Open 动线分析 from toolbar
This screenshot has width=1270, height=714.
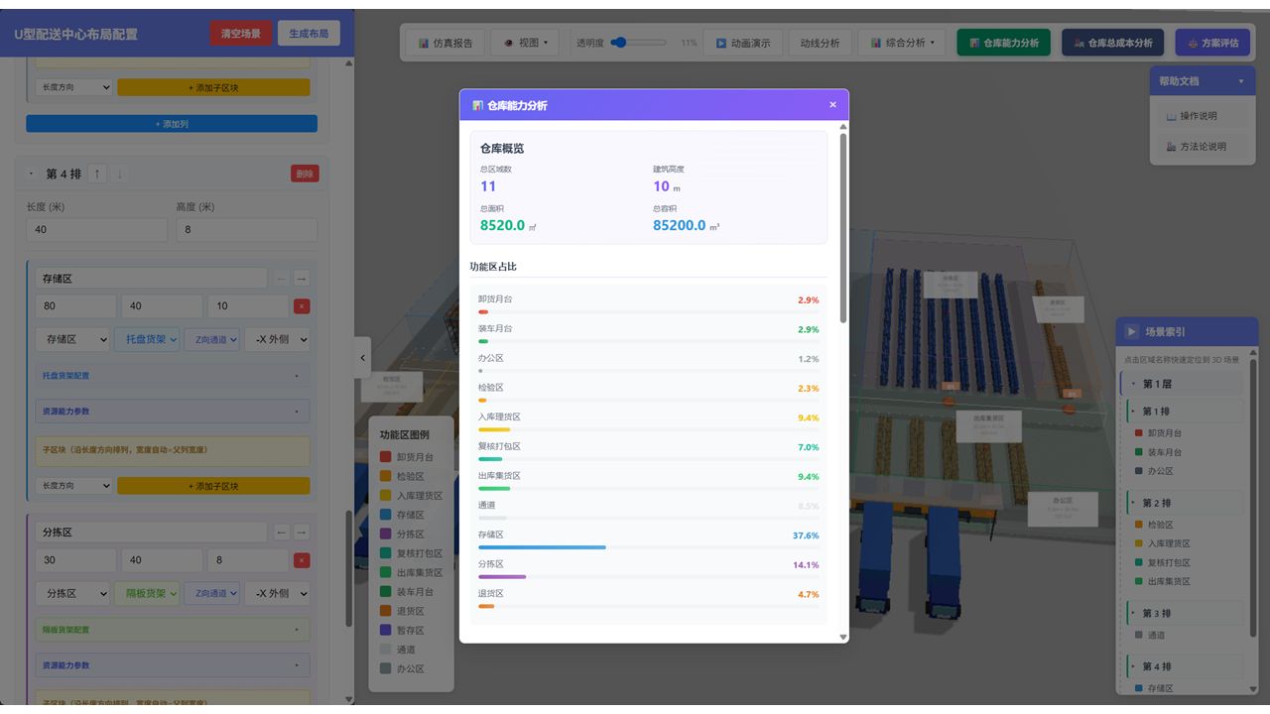coord(820,44)
